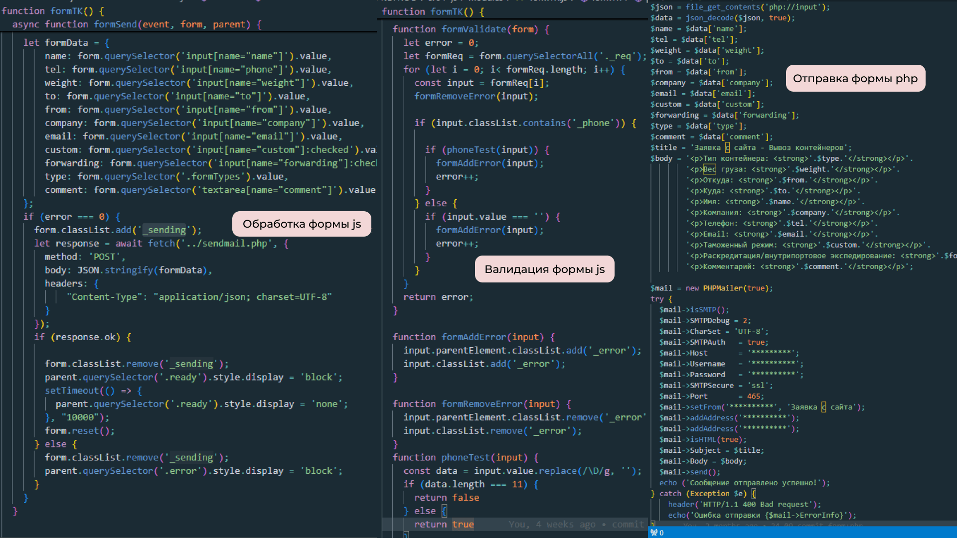Click the 'email:' querySelector line in JS
Viewport: 957px width, 538px height.
click(x=193, y=136)
